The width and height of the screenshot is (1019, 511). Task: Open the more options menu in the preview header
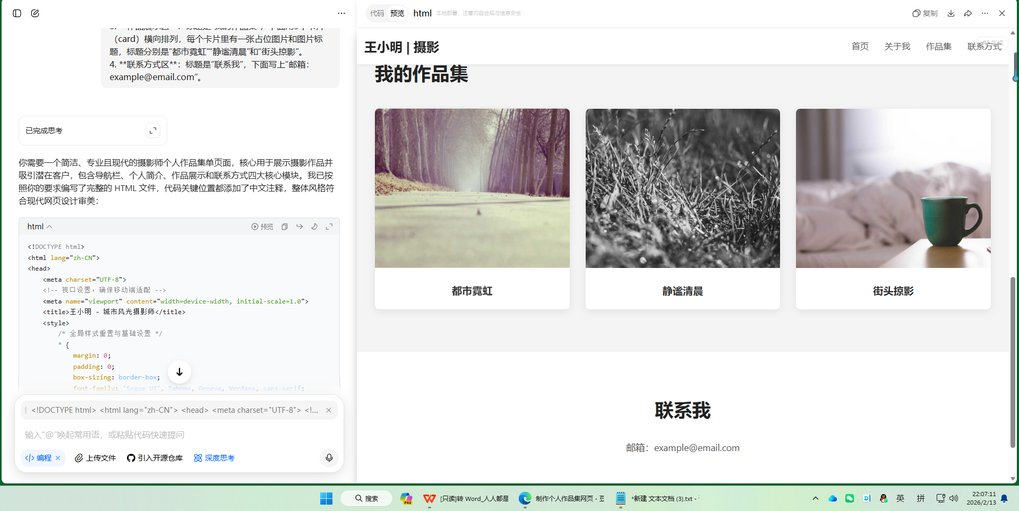(x=985, y=13)
